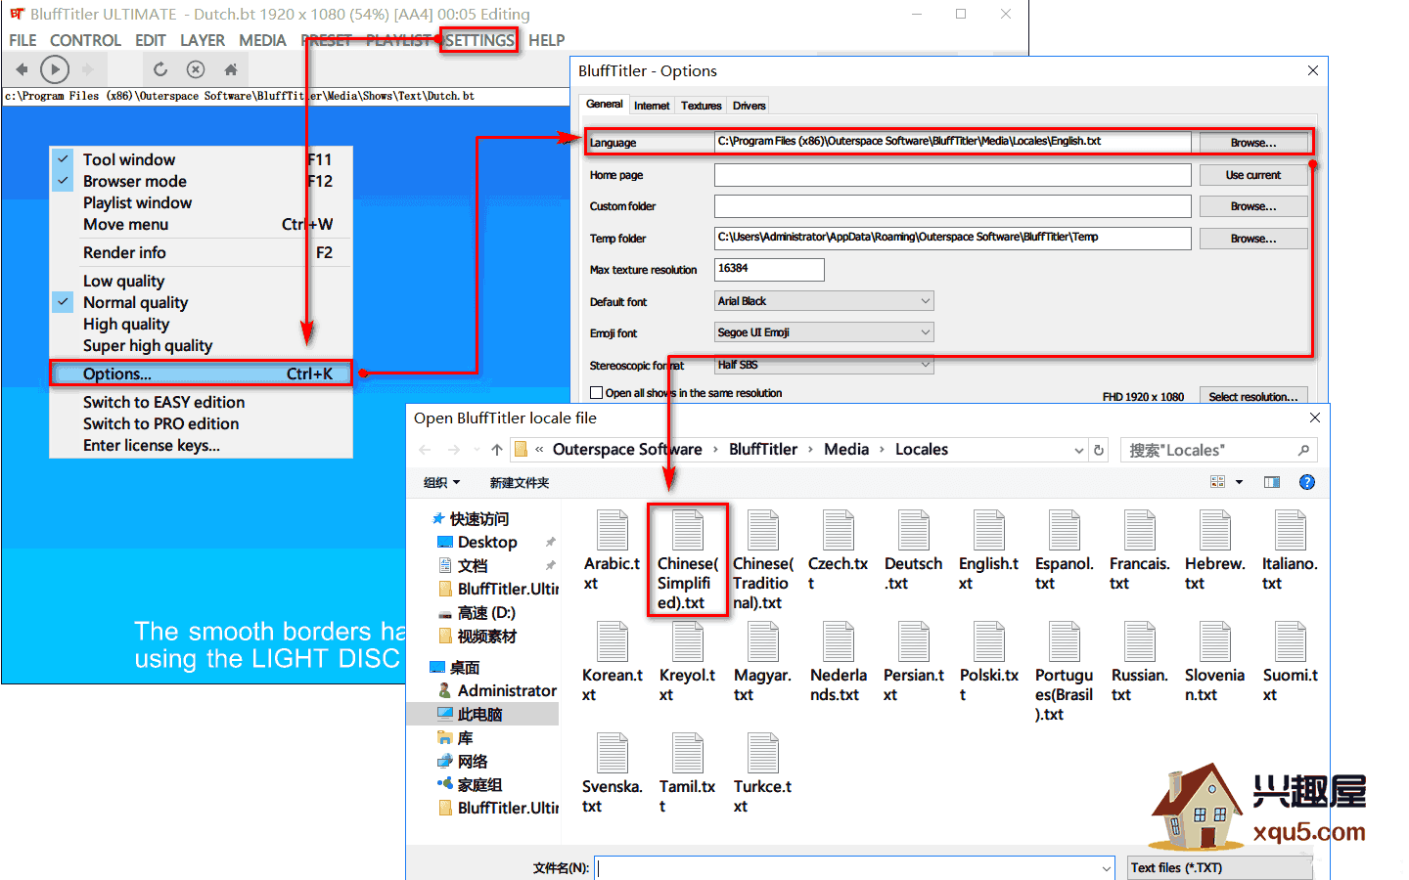
Task: Select Portugues(Brasil).txt file
Action: click(x=1064, y=672)
